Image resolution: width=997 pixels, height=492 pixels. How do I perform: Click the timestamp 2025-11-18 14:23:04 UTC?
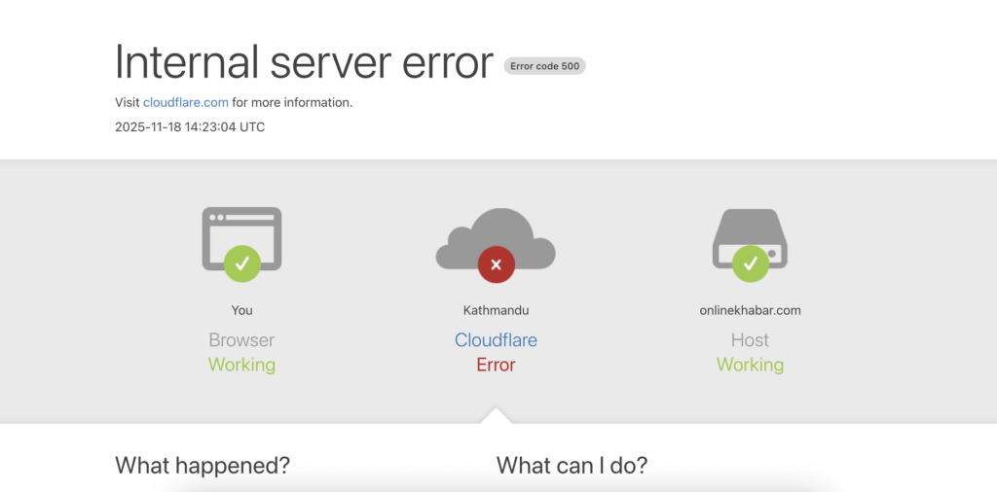pos(190,127)
